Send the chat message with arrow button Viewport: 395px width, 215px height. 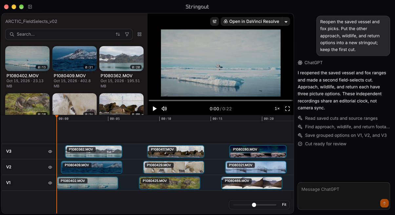[384, 203]
